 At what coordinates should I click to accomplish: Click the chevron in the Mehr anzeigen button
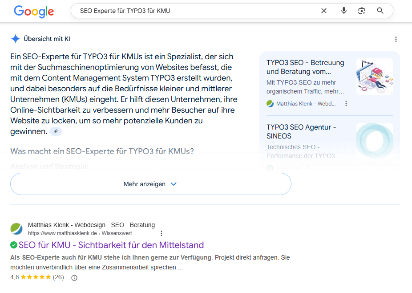click(x=174, y=184)
